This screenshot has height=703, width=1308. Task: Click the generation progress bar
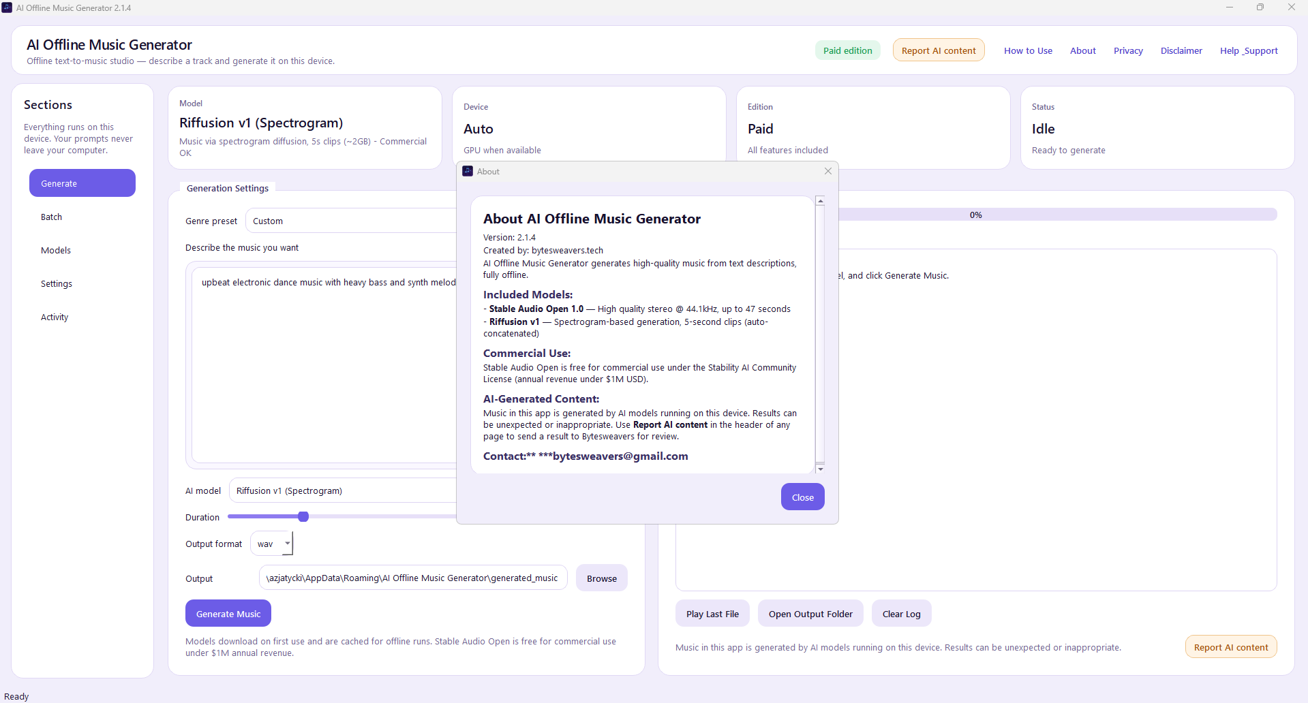click(x=1057, y=215)
